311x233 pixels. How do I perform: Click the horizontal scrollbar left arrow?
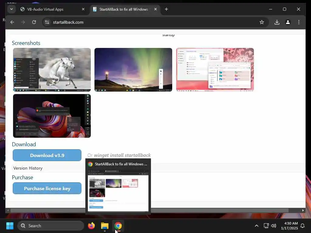tap(8, 211)
